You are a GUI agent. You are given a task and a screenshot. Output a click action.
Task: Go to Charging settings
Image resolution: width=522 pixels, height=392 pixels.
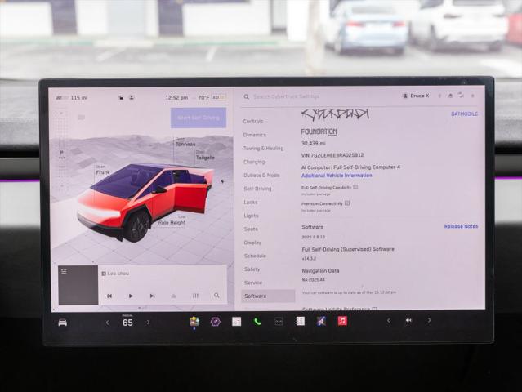254,162
